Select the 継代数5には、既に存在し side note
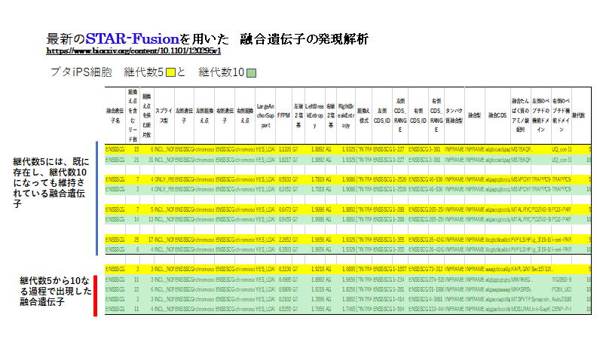This screenshot has height=339, width=603. (51, 182)
